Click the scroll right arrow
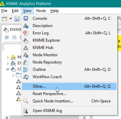 pos(84,118)
